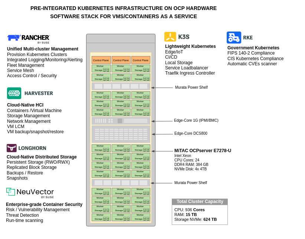Viewport: 305px width, 239px height.
Task: Click the middle Control Plane box
Action: click(121, 60)
